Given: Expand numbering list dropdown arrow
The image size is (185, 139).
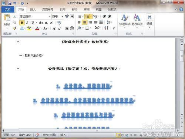Looking at the screenshot, I should point(91,16).
